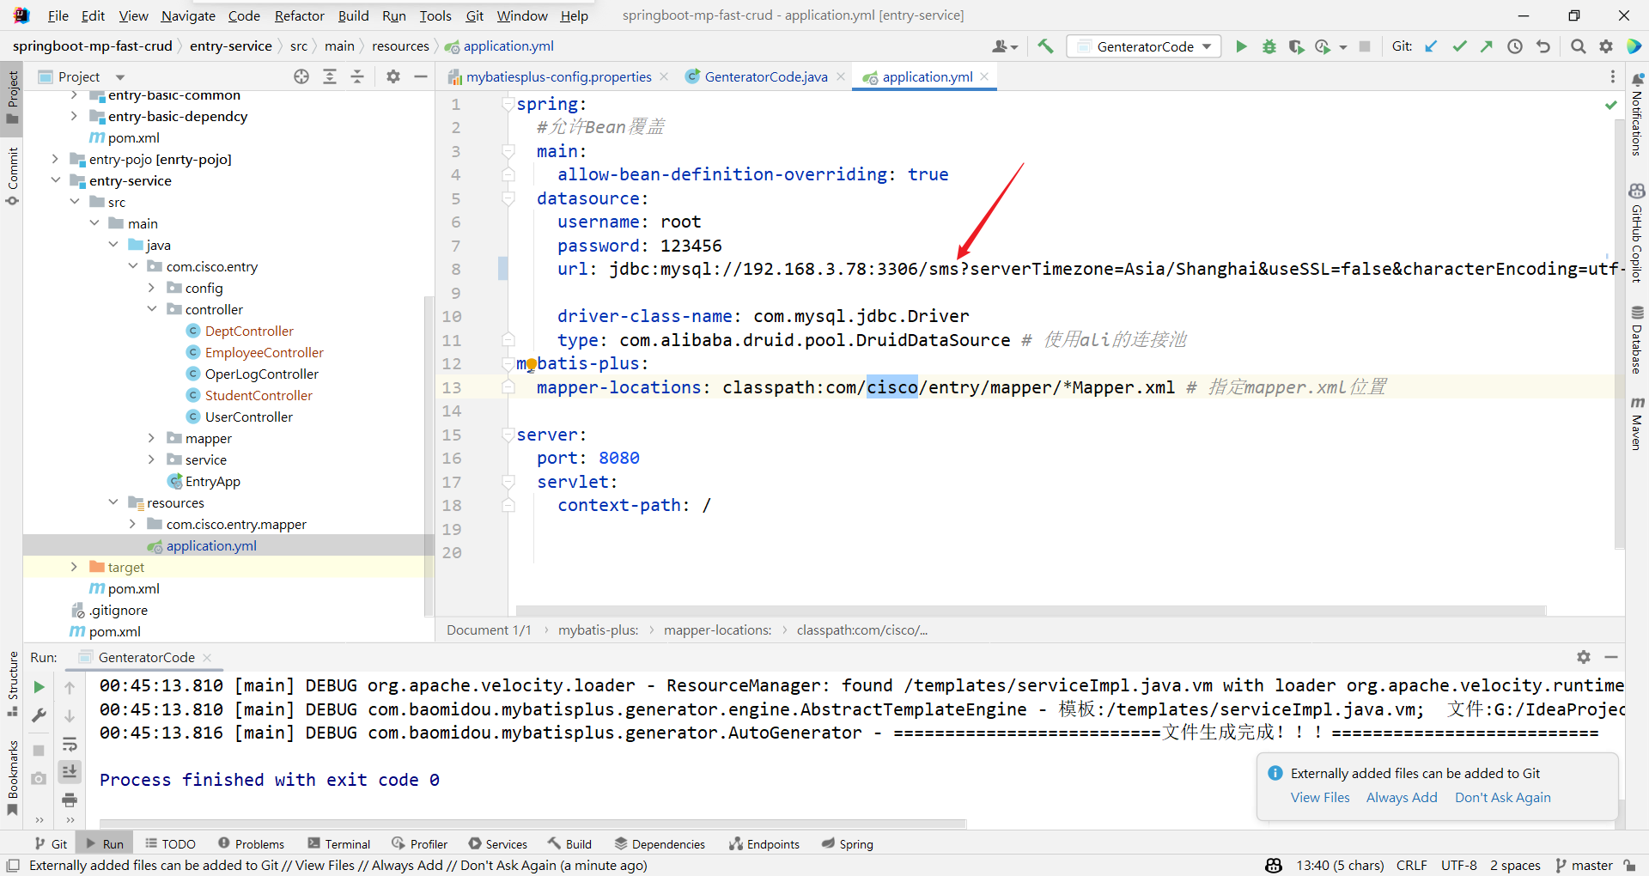Change UTF-8 encoding in status bar

(x=1458, y=865)
